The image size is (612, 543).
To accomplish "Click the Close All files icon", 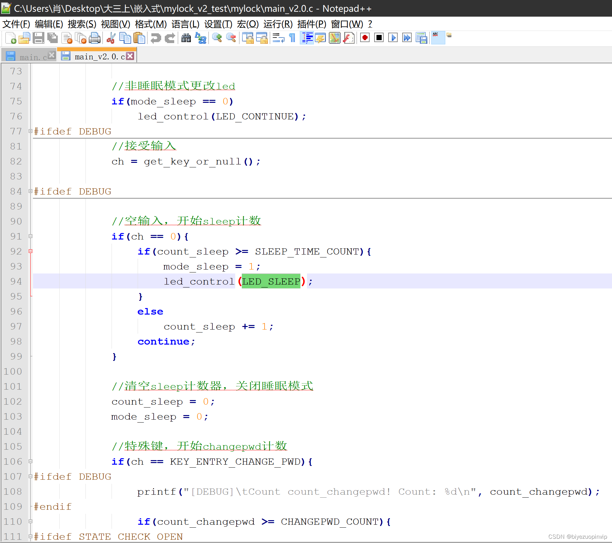I will point(81,38).
